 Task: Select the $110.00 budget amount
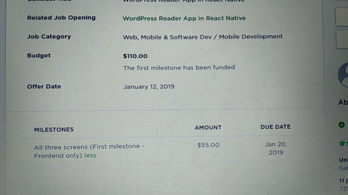coord(135,56)
